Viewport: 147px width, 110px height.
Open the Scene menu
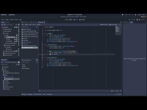pyautogui.click(x=2, y=20)
